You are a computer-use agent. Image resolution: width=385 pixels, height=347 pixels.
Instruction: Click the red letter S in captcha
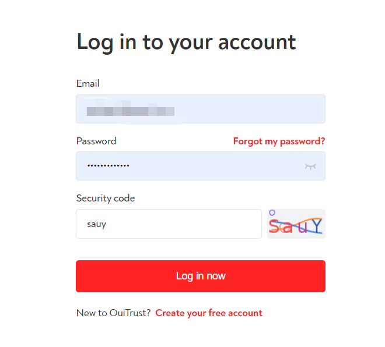point(275,226)
